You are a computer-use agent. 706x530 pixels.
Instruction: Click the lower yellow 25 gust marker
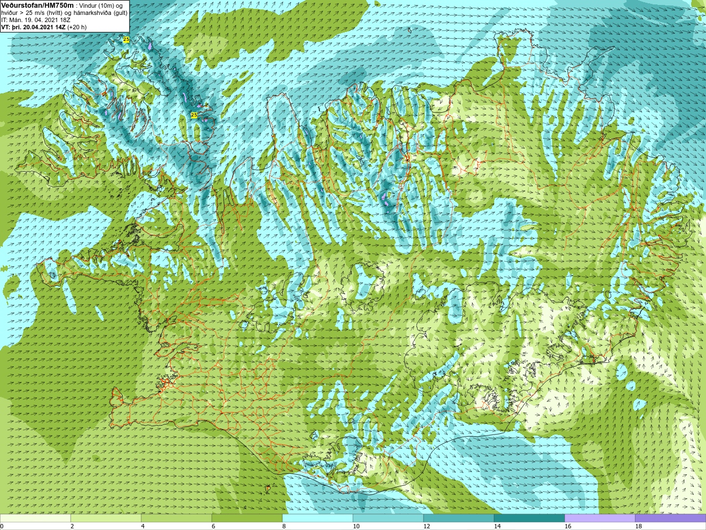click(x=194, y=115)
